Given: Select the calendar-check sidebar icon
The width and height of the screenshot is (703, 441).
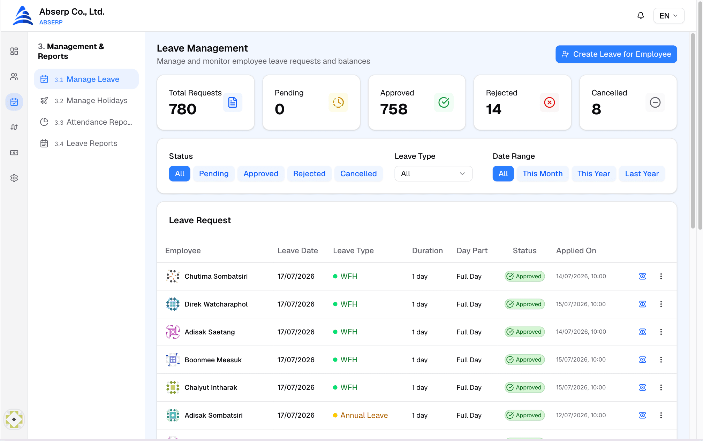Looking at the screenshot, I should 14,102.
